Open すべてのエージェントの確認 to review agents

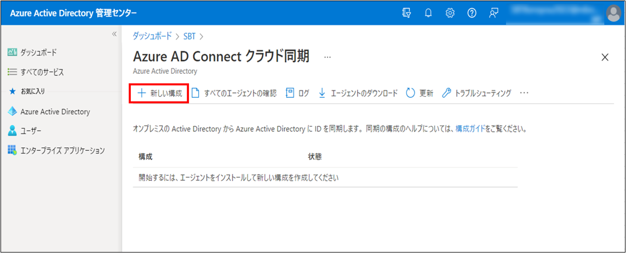coord(234,93)
